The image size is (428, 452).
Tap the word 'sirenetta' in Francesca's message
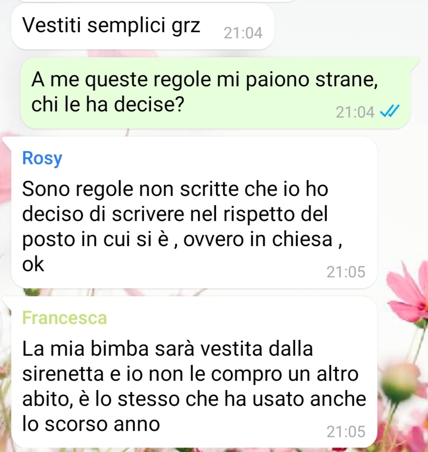coord(63,374)
